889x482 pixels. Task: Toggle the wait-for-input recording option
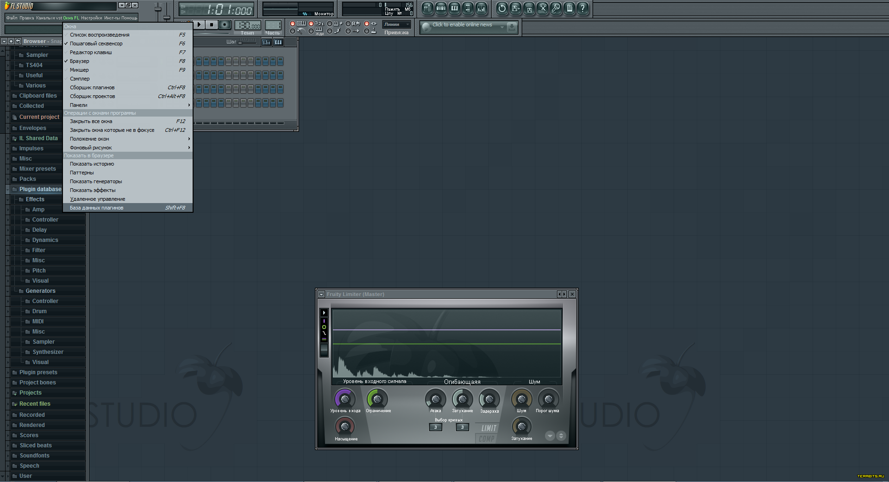tap(312, 31)
